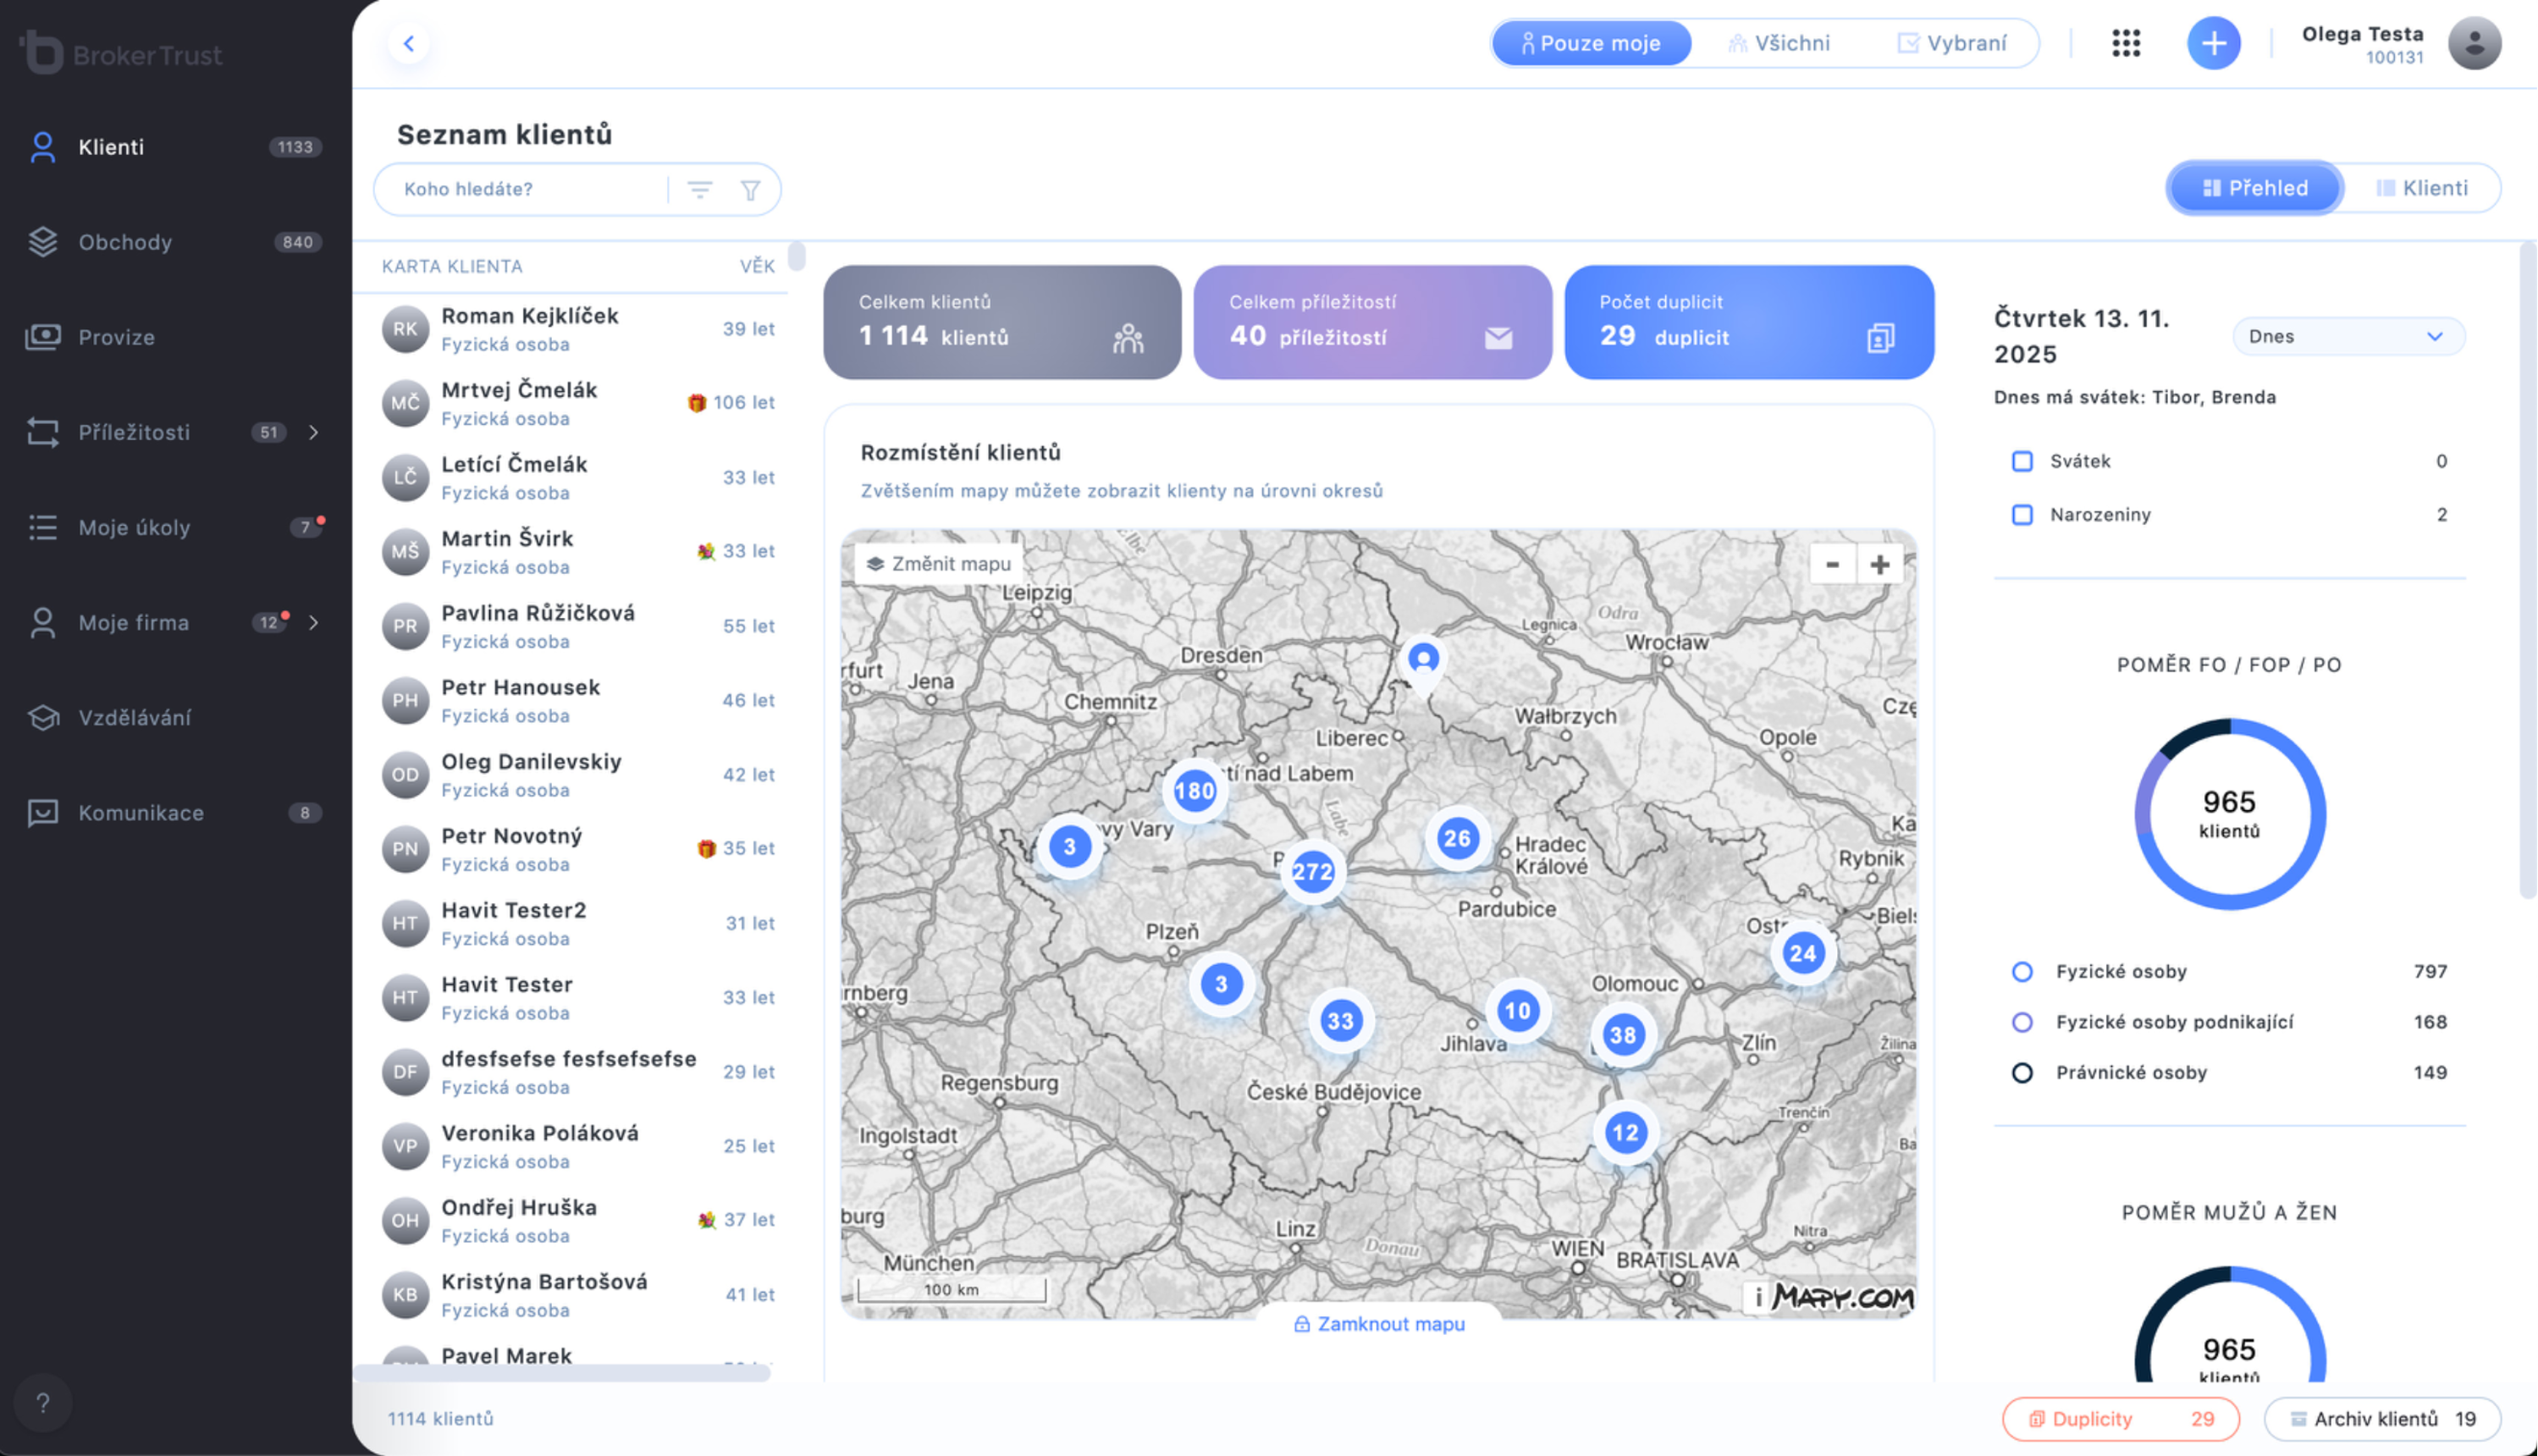Check the Narozeniny checkbox
Viewport: 2538px width, 1456px height.
2022,514
